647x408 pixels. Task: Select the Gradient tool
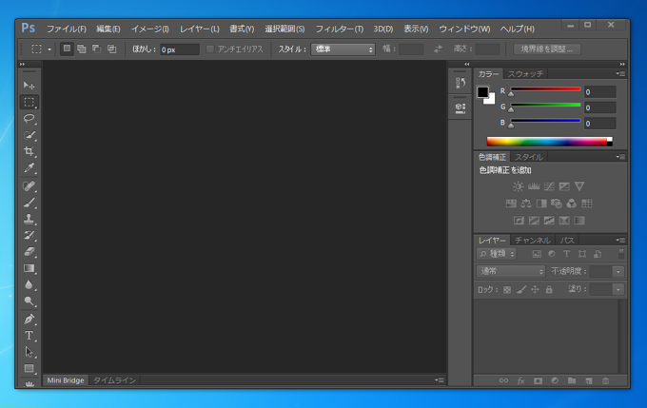[x=29, y=268]
